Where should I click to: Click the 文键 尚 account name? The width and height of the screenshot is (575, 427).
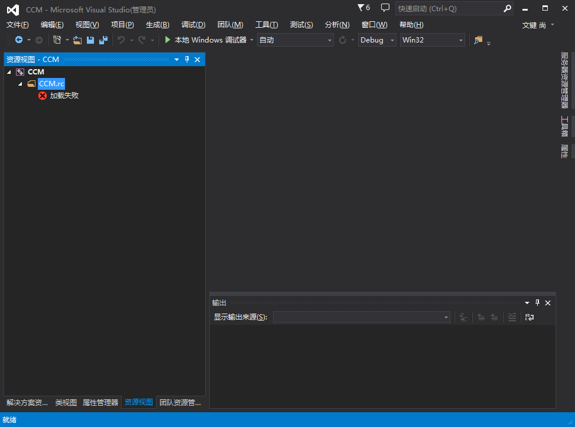(x=534, y=25)
